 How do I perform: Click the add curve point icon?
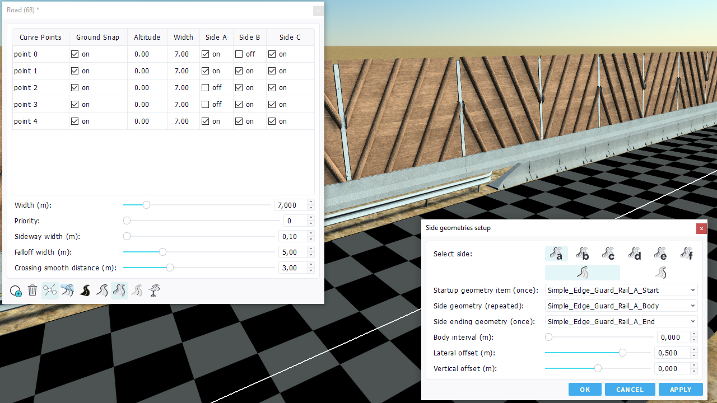coord(16,291)
